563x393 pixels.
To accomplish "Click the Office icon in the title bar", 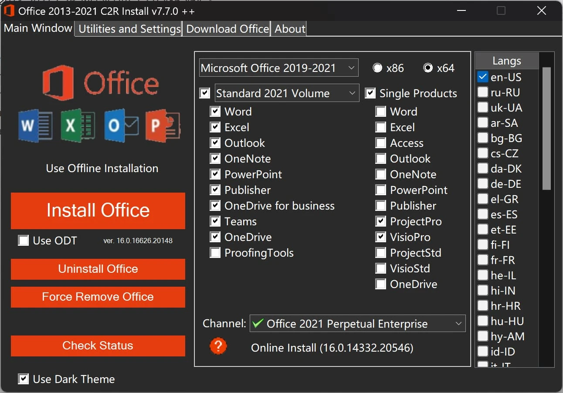I will click(x=9, y=10).
